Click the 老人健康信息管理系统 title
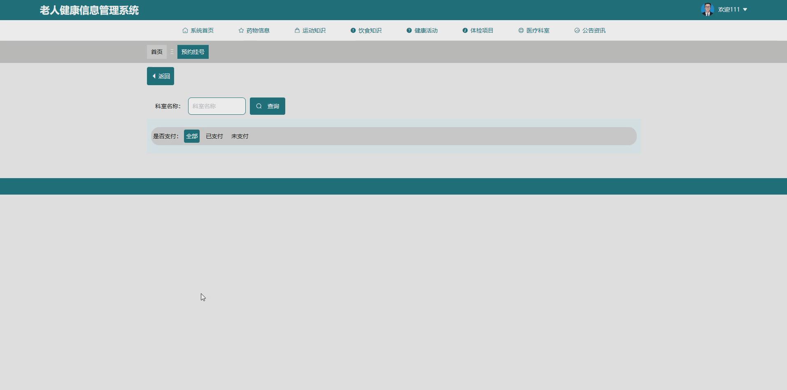Image resolution: width=787 pixels, height=390 pixels. point(89,10)
